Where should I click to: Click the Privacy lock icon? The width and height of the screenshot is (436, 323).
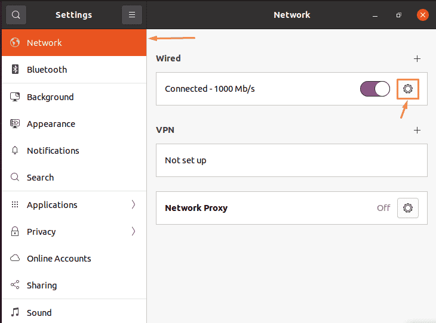click(x=15, y=231)
